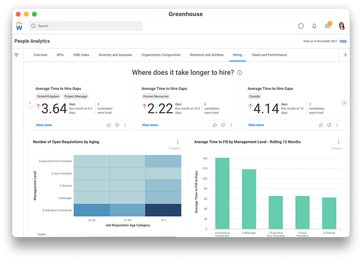Open the list menu icon beside tabs
The image size is (362, 260).
tap(345, 55)
